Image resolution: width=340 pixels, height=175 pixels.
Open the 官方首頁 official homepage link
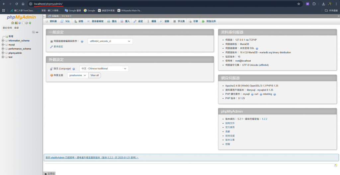tap(230, 127)
